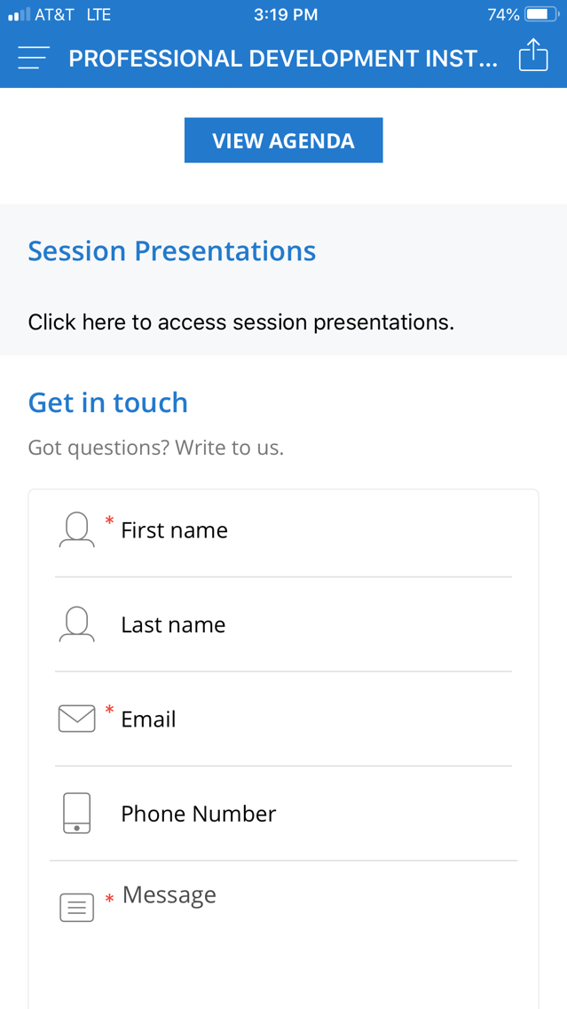Screen dimensions: 567x1009
Task: Select the Phone Number input field
Action: [x=284, y=814]
